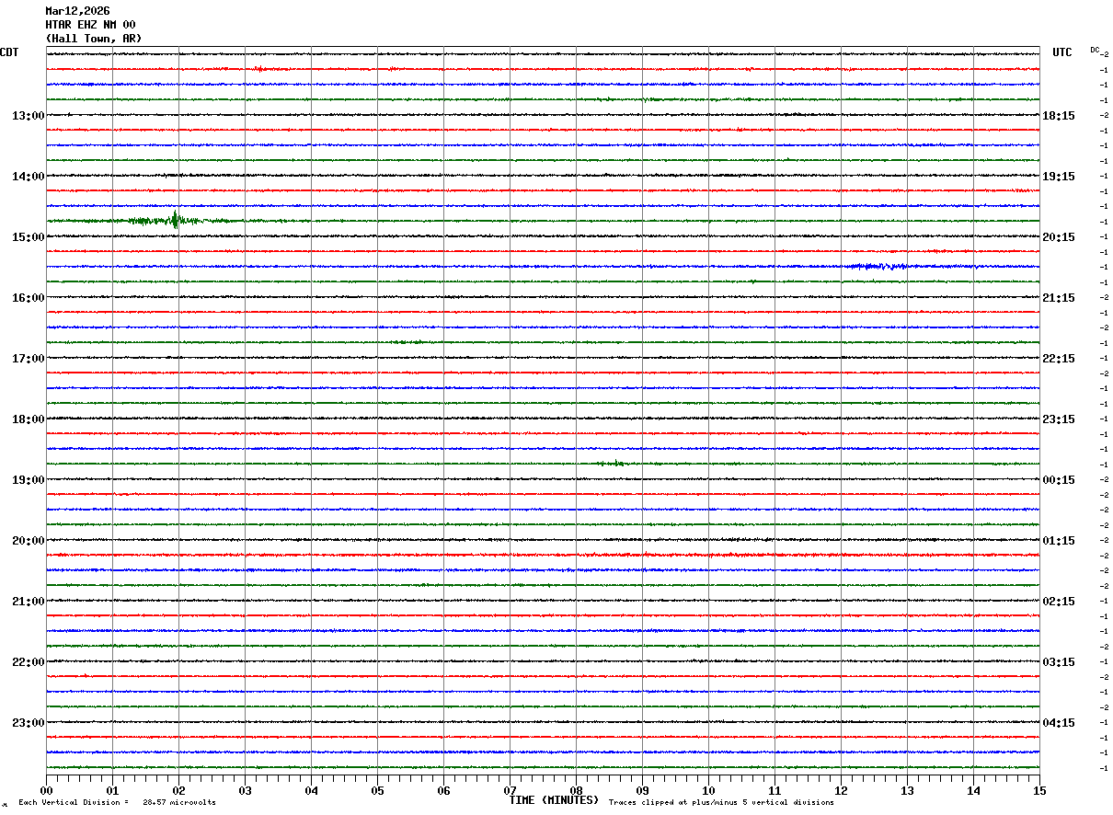Click the blue trace burst near minute 12.5
The width and height of the screenshot is (1113, 815).
[878, 266]
